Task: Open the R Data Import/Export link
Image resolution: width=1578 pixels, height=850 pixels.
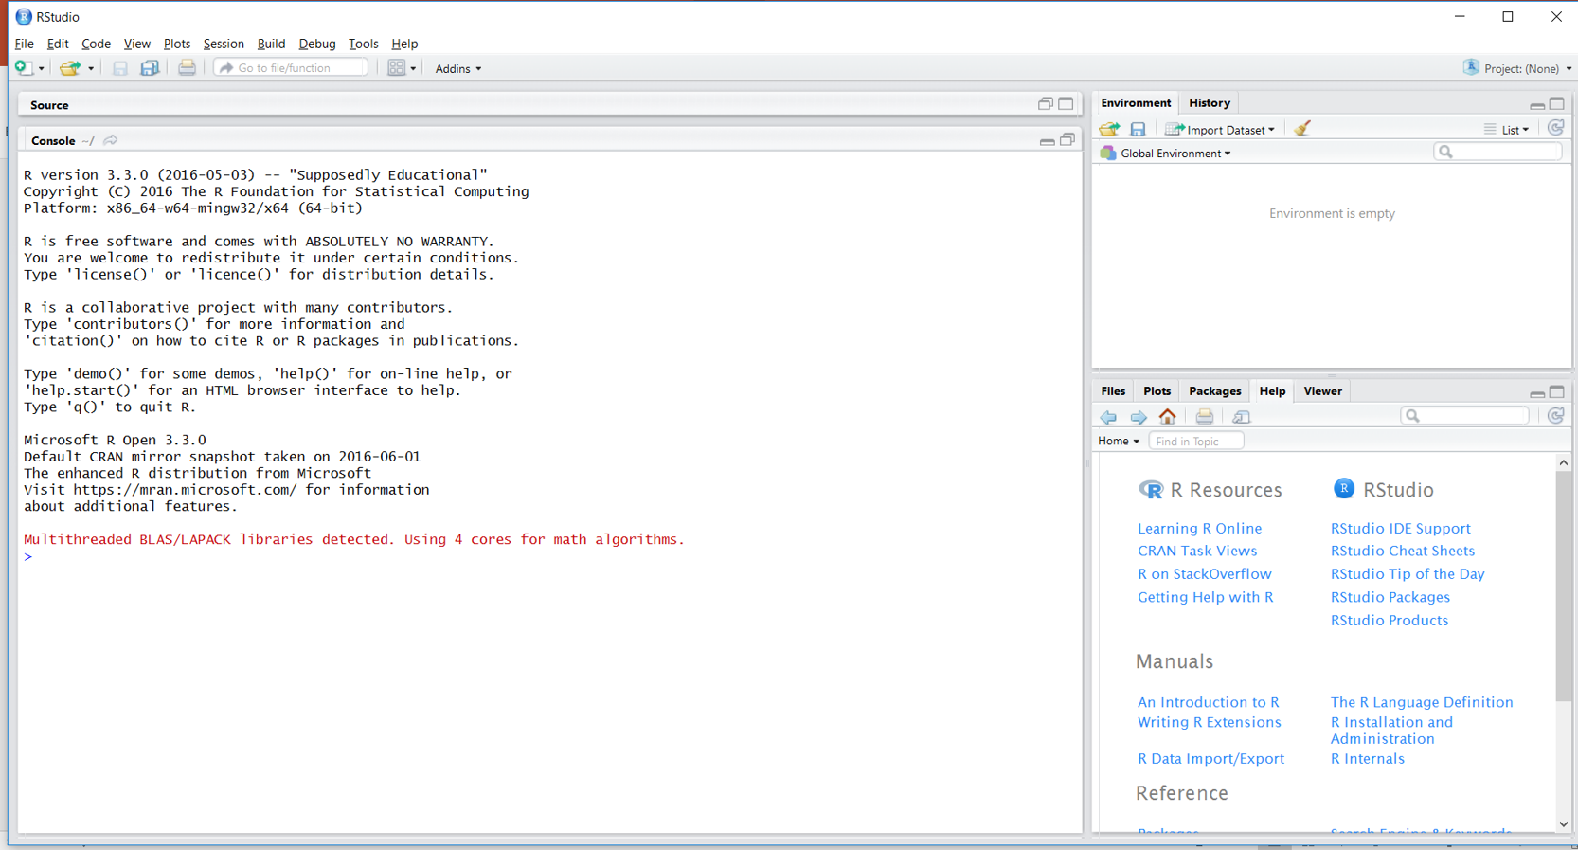Action: (1210, 759)
